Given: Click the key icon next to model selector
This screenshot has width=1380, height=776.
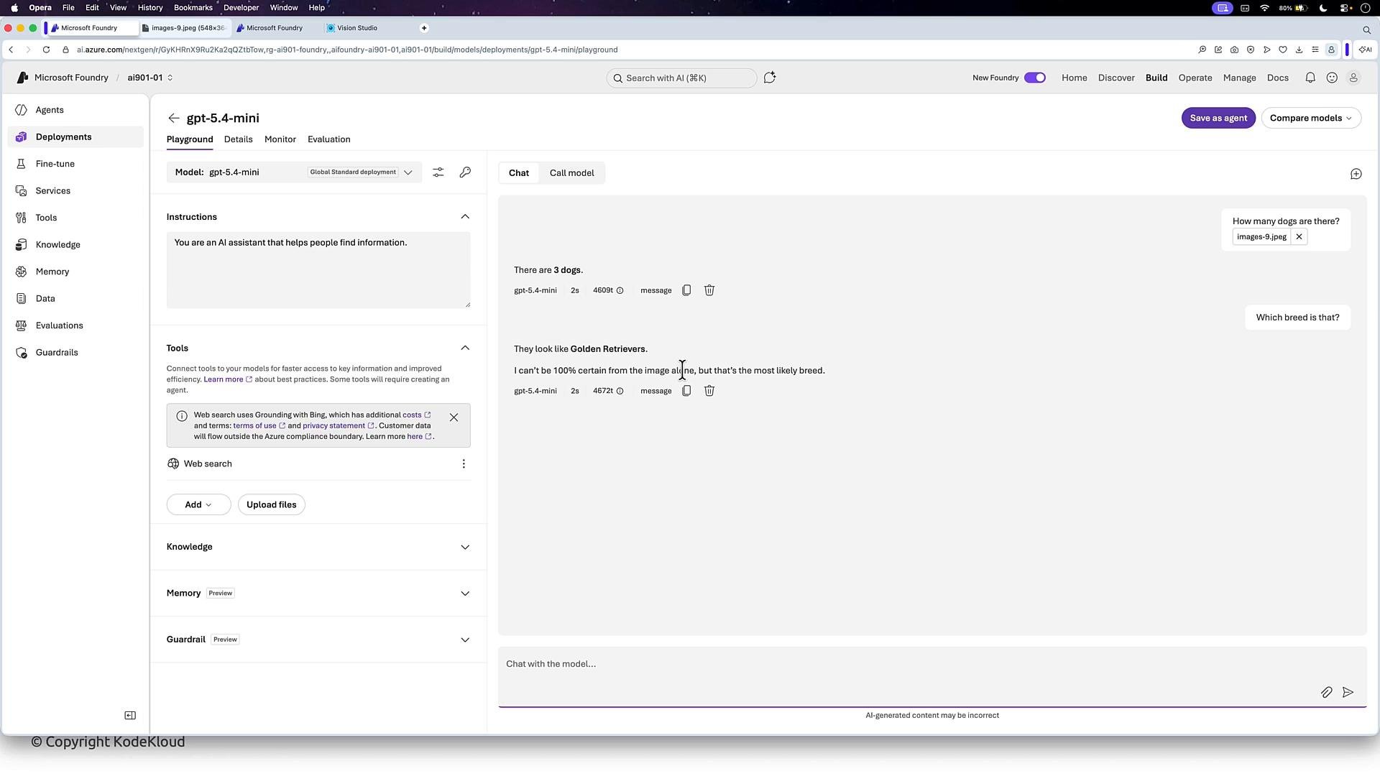Looking at the screenshot, I should click(465, 172).
